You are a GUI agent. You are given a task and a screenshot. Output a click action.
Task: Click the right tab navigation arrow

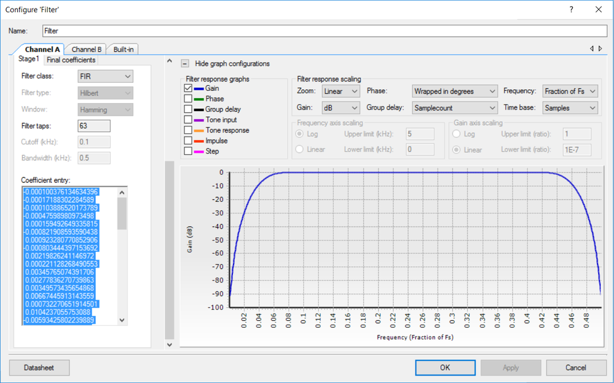point(600,48)
